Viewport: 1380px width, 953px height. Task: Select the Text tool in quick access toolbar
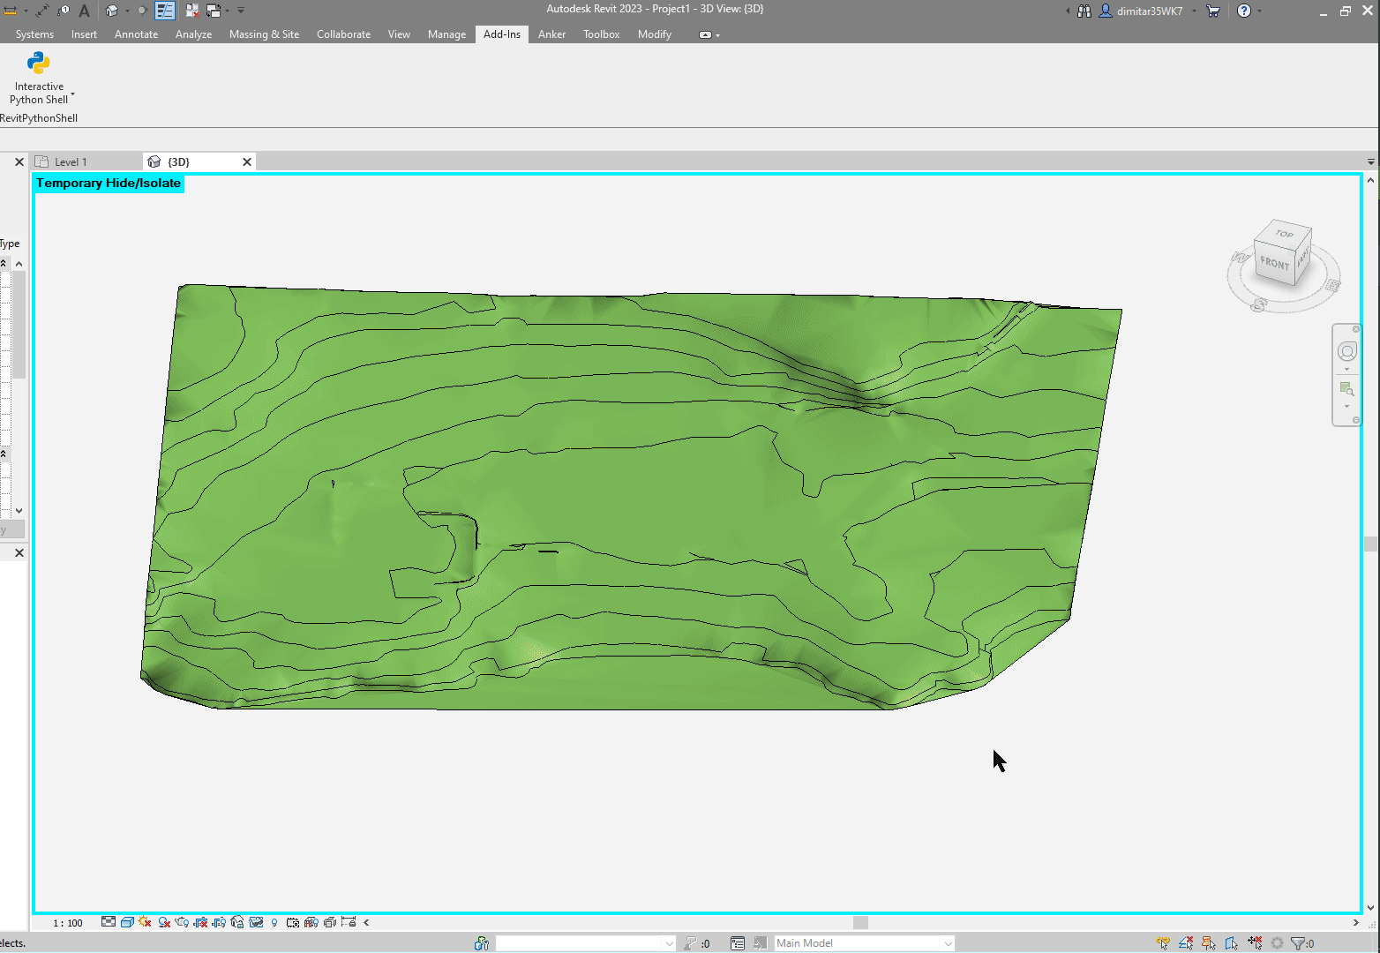[x=85, y=11]
